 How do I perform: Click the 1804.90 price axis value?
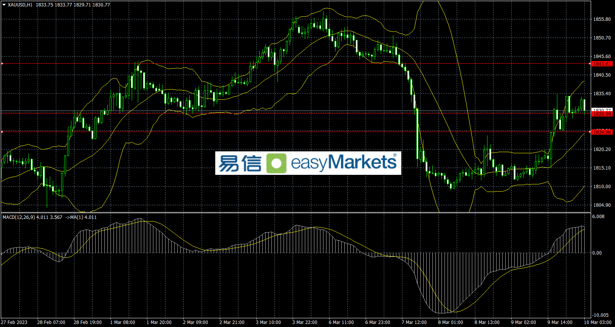(x=602, y=205)
